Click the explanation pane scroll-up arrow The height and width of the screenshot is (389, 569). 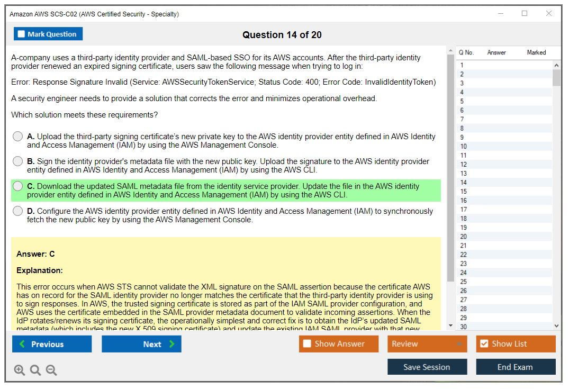point(450,51)
